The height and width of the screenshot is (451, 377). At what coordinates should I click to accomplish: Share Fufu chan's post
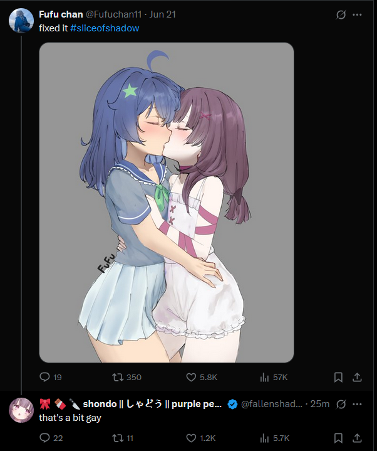tap(357, 377)
